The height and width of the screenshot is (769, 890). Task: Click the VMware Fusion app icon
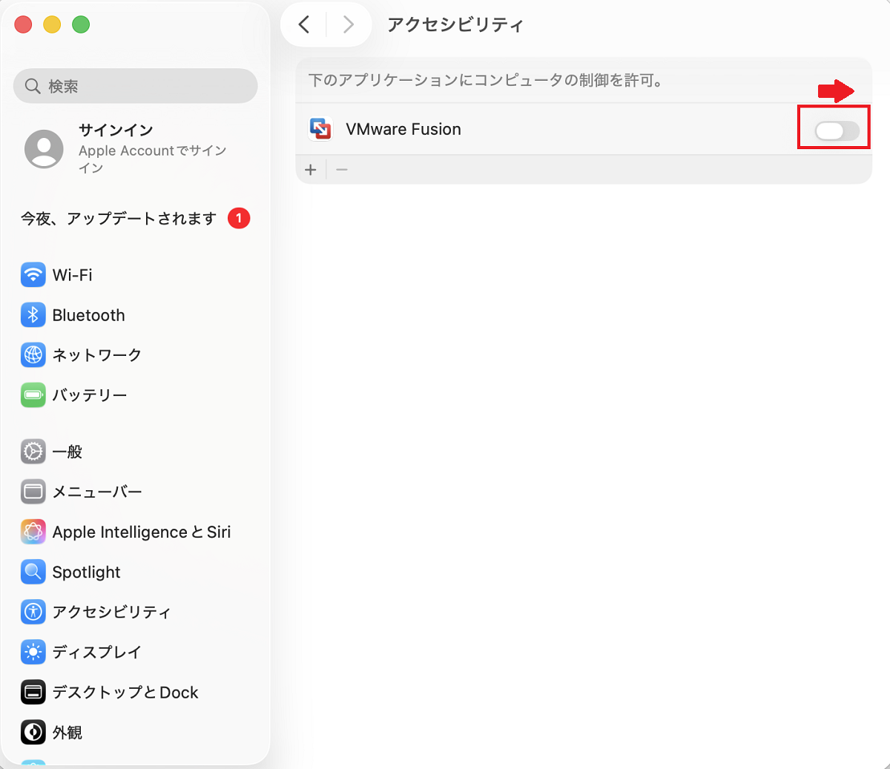(320, 129)
